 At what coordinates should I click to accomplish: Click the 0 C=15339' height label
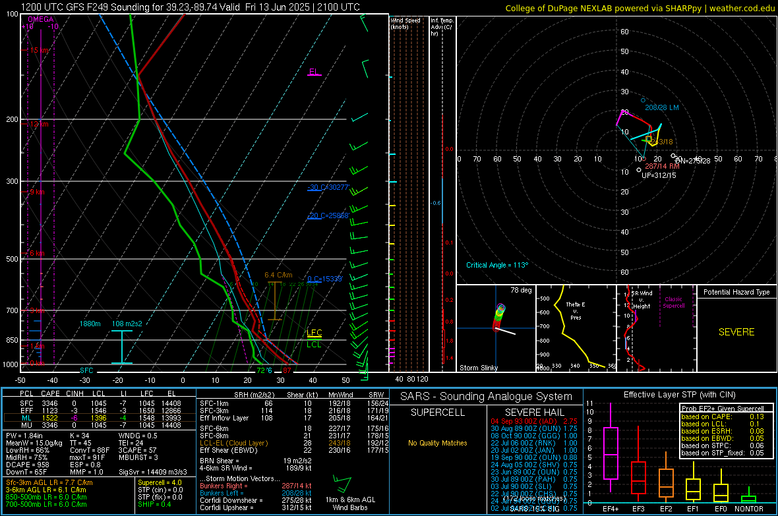[x=325, y=279]
